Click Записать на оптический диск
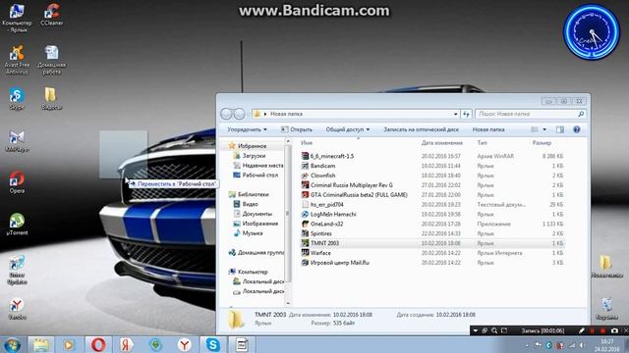 (x=422, y=129)
